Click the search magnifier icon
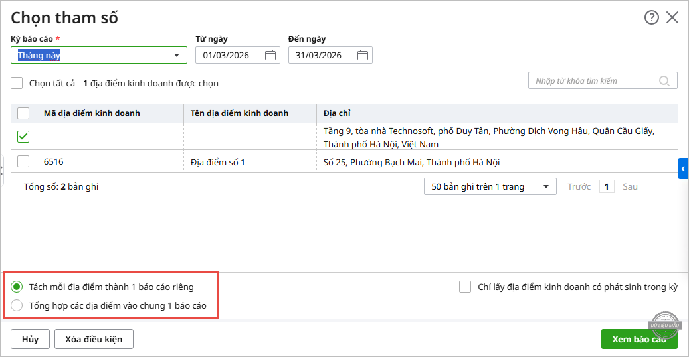Screen dimensions: 689x357 (x=664, y=81)
